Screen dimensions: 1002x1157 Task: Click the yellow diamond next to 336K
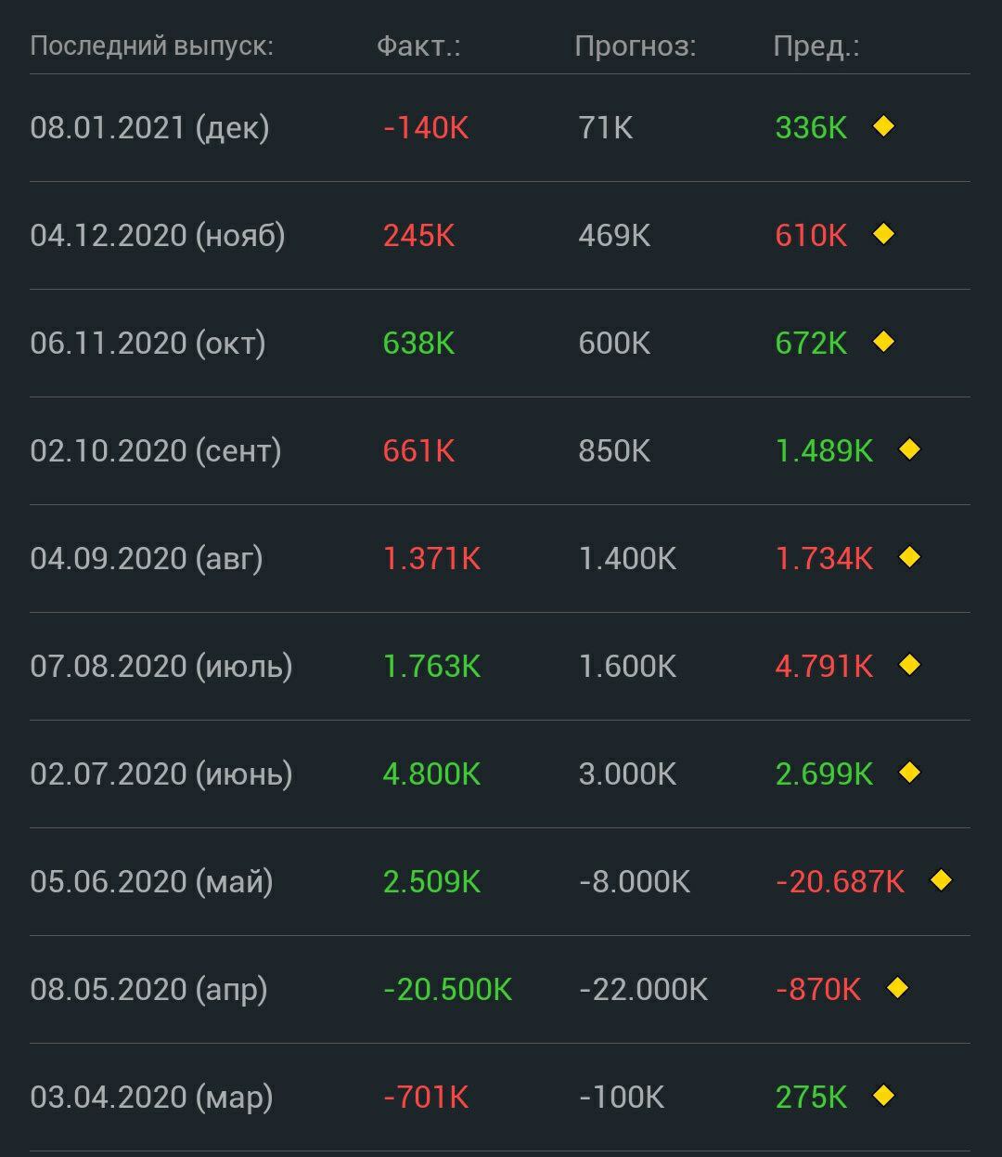883,126
